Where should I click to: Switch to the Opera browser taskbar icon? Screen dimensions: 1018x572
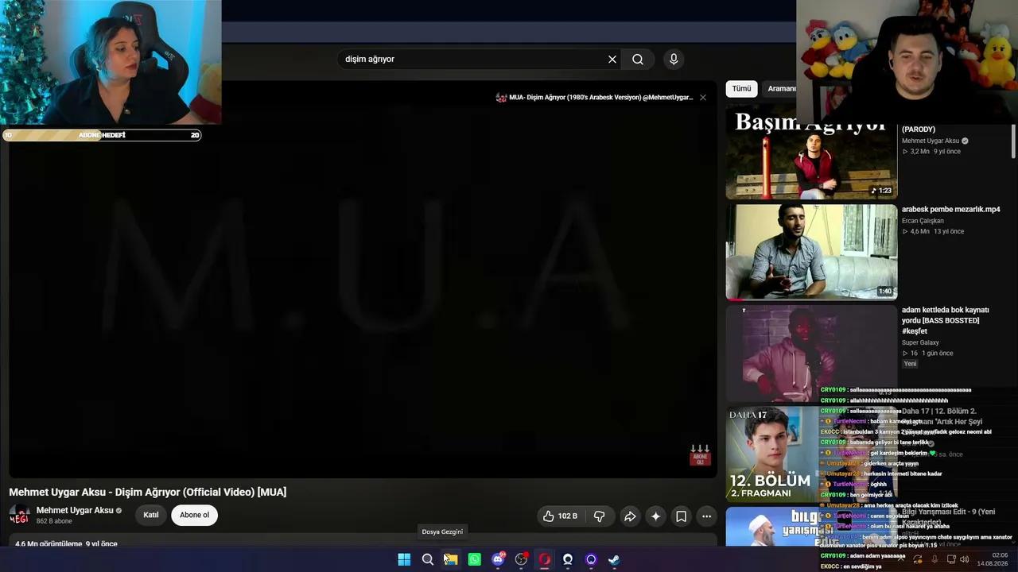[544, 559]
